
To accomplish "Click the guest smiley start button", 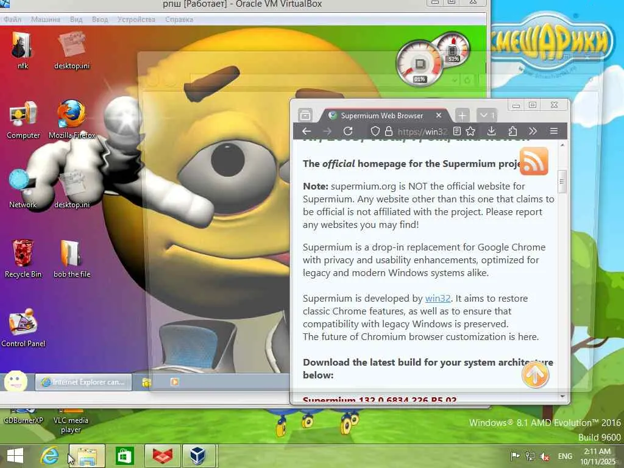I will [15, 381].
